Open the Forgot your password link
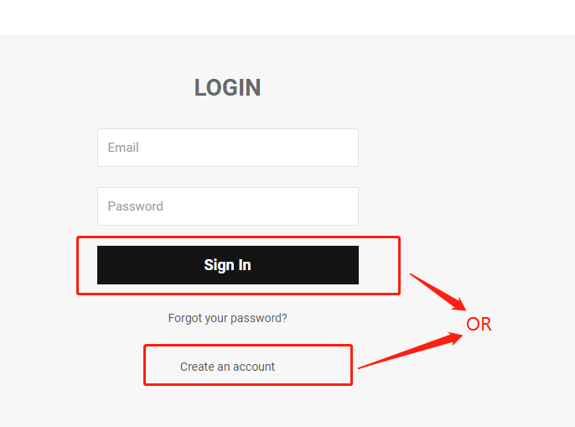The image size is (575, 427). (227, 318)
